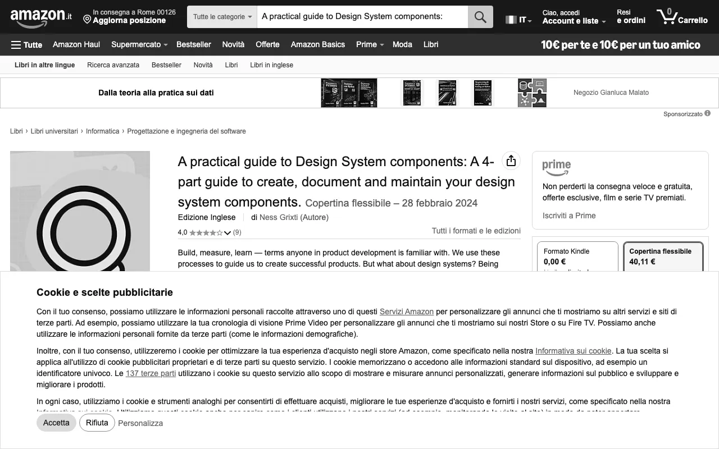Open Servizi Amazon link in cookie notice

click(x=407, y=311)
